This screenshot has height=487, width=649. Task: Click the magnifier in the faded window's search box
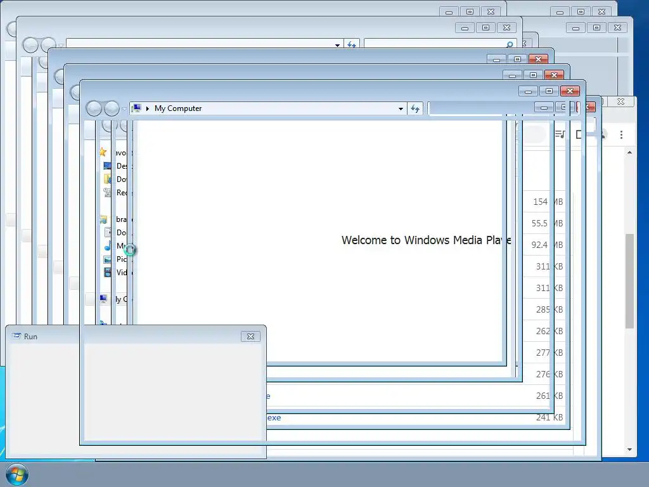(510, 44)
